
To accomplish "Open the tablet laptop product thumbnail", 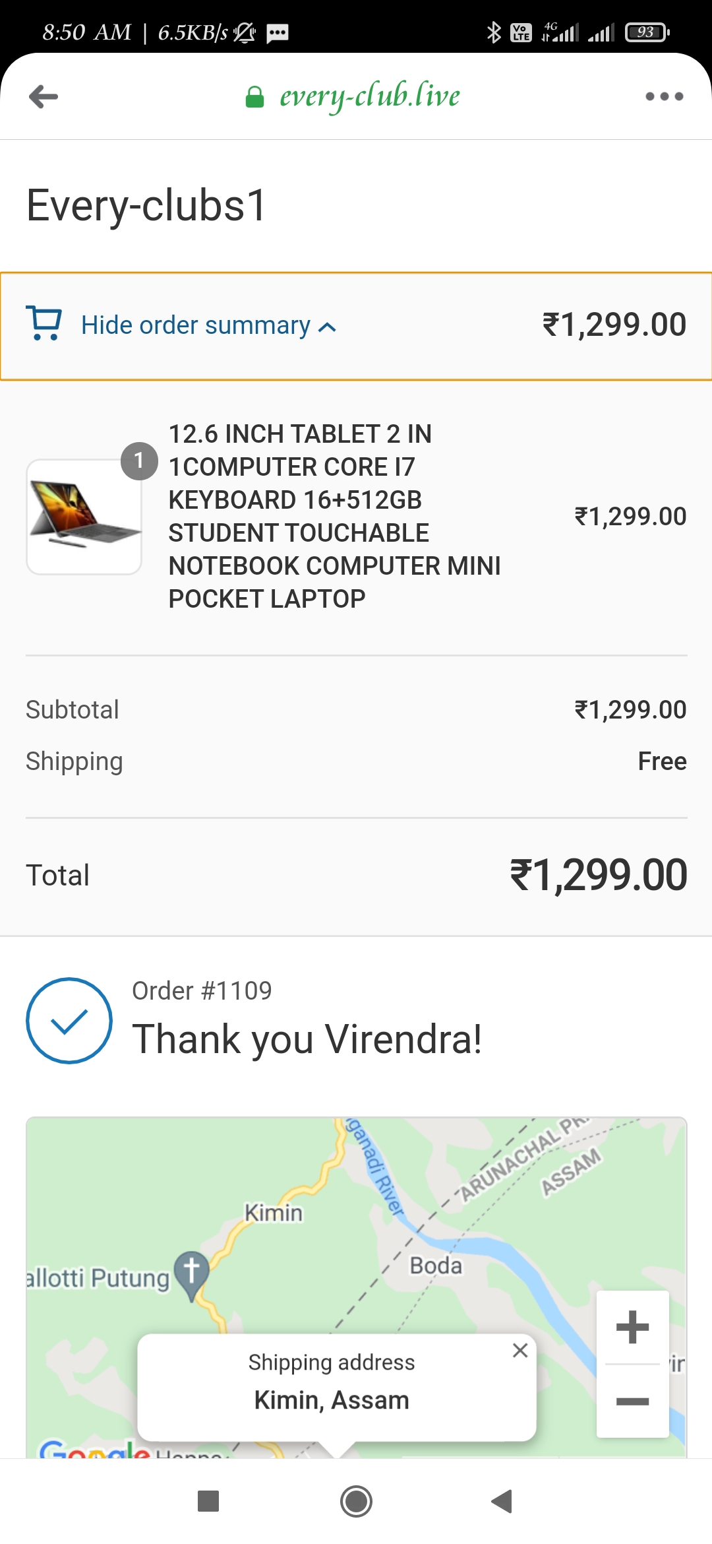I will [84, 517].
